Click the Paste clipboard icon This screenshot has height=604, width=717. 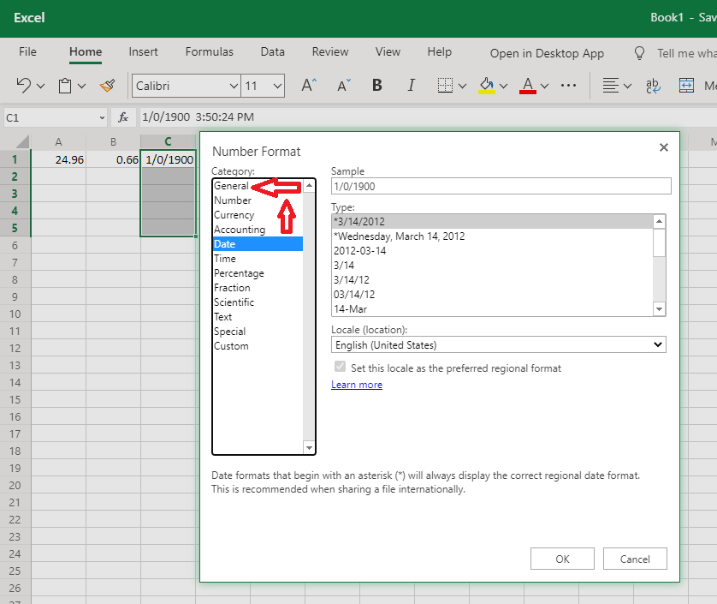[x=65, y=86]
